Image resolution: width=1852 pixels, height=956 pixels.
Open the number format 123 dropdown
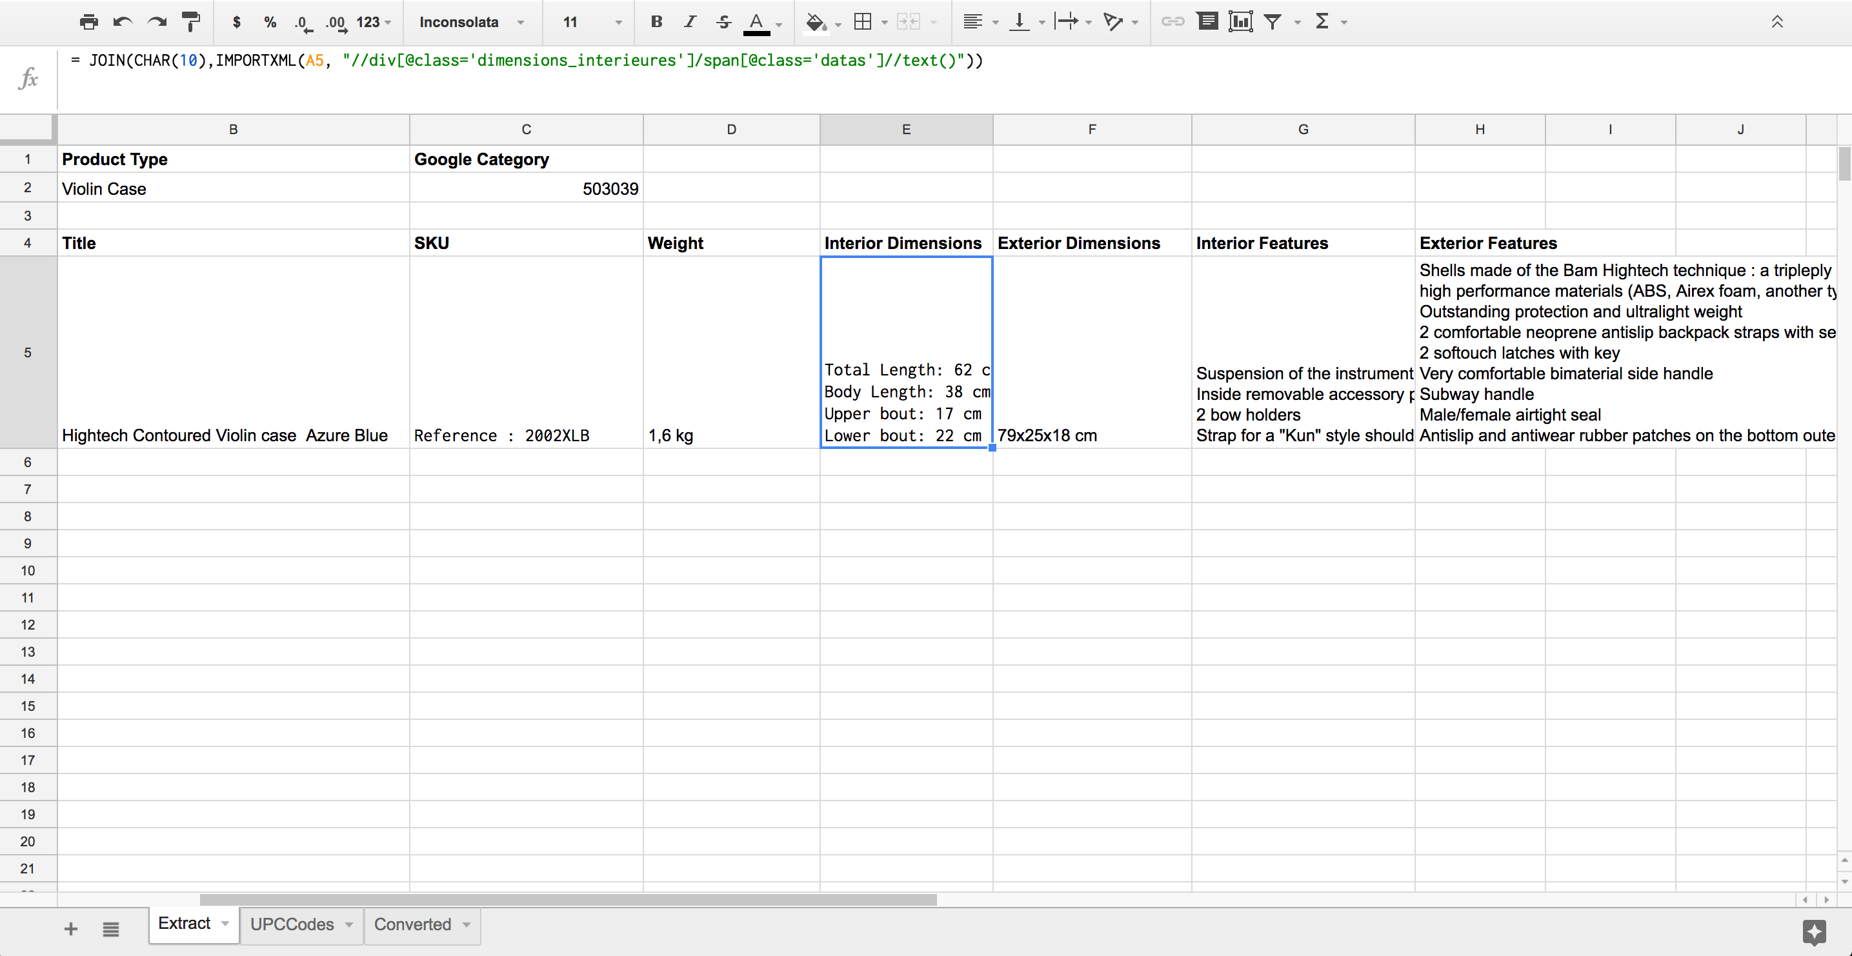click(374, 23)
